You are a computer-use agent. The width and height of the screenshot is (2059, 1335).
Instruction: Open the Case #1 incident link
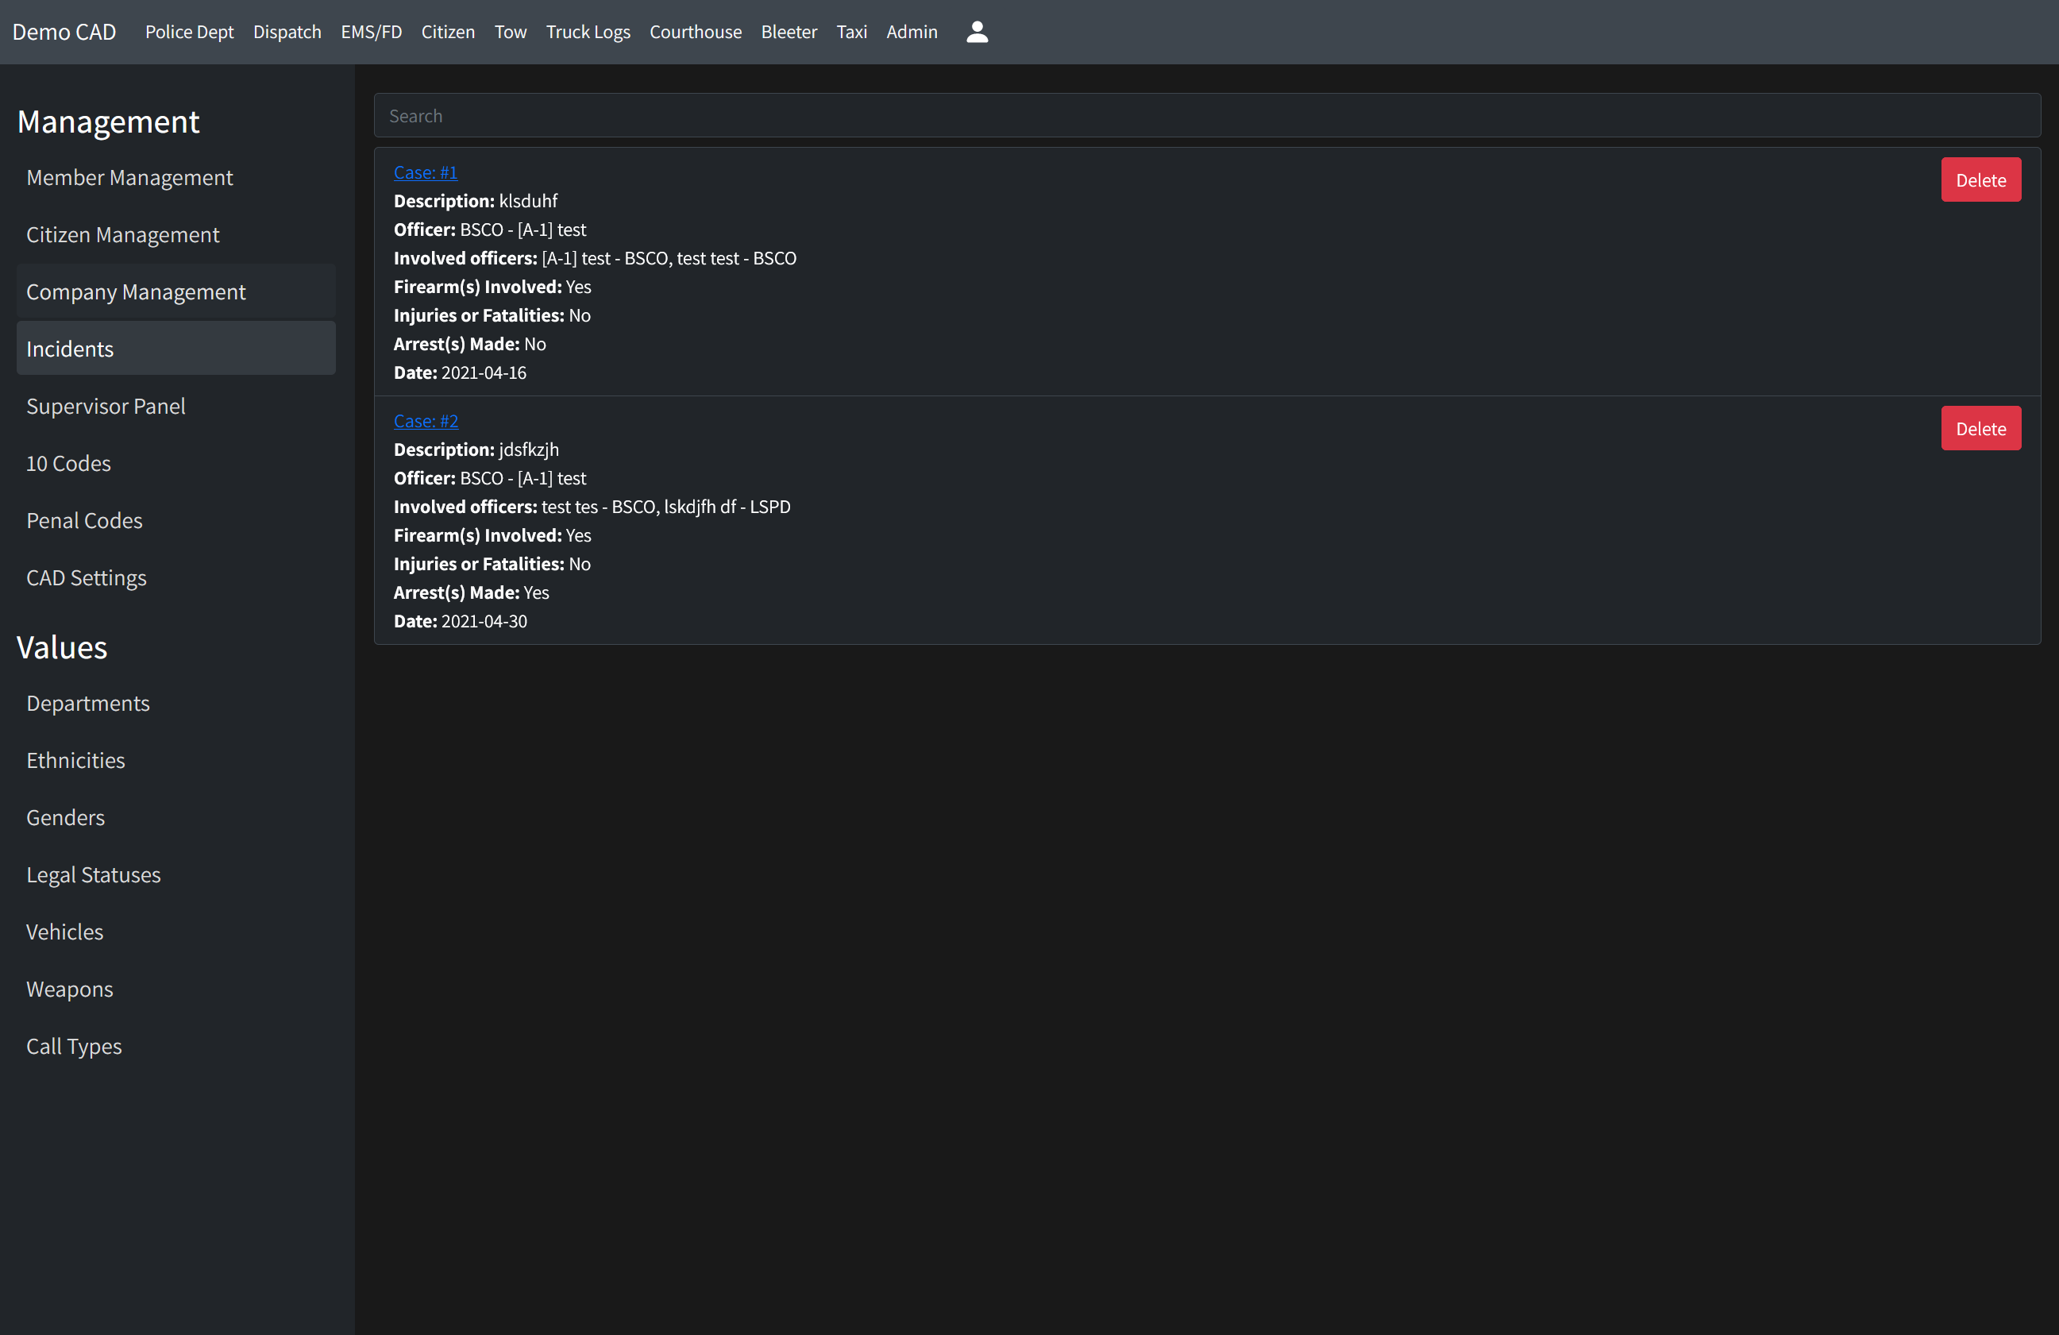pyautogui.click(x=425, y=172)
